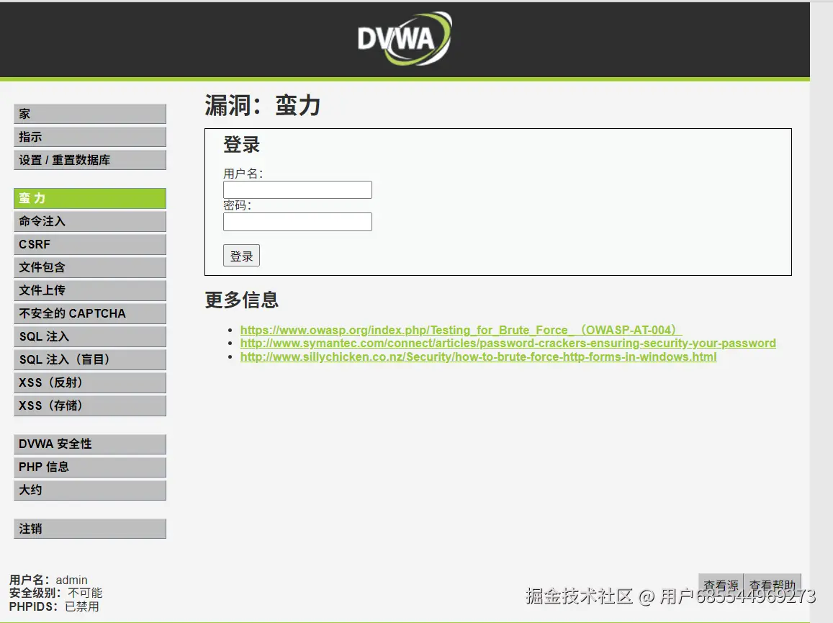Screen dimensions: 833x623
Task: Navigate to the CSRF module
Action: tap(89, 244)
